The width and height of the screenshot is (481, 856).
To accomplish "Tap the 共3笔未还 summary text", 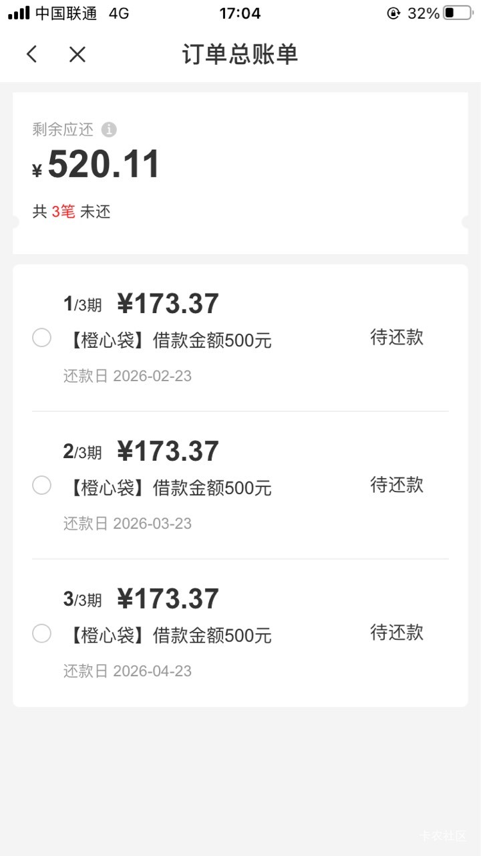I will (71, 212).
